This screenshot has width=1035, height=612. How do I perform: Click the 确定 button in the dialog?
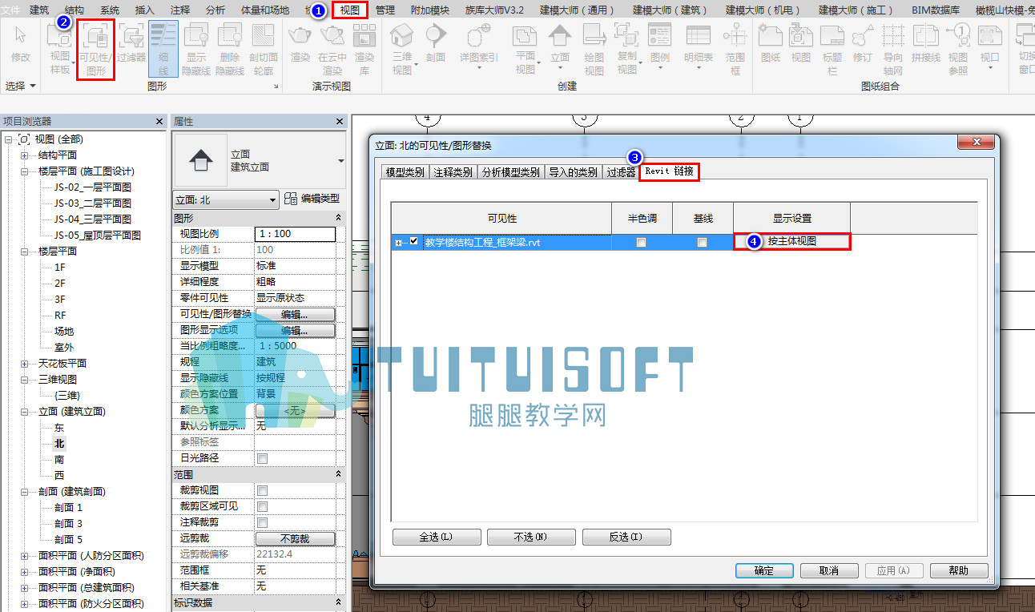[764, 570]
